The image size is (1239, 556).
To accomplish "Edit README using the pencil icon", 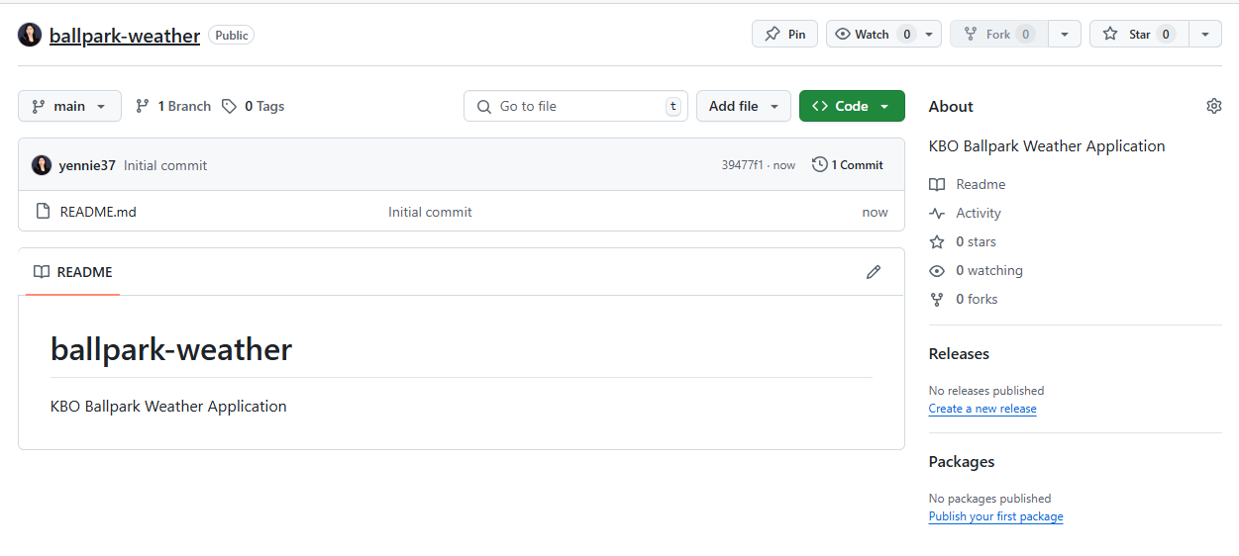I will [x=873, y=272].
